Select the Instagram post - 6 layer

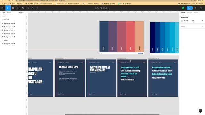13,23
